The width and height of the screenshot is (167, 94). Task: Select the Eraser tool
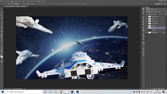pos(2,32)
